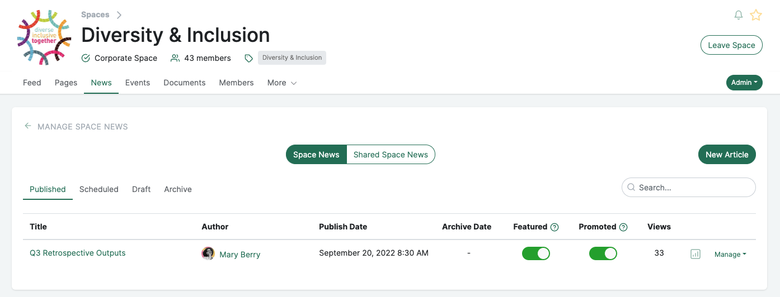The width and height of the screenshot is (780, 297).
Task: Disable the Promoted toggle
Action: click(x=603, y=253)
